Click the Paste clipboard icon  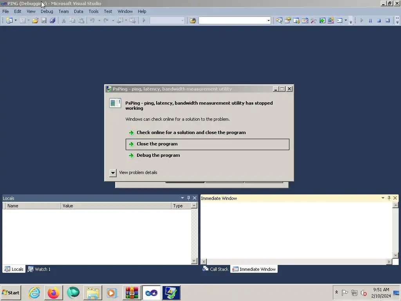click(81, 20)
